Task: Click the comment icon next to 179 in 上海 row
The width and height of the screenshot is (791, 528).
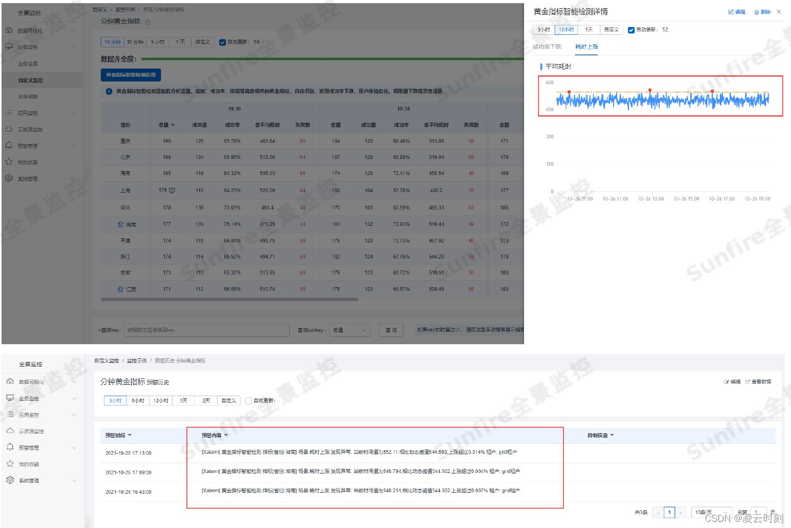Action: pyautogui.click(x=172, y=190)
